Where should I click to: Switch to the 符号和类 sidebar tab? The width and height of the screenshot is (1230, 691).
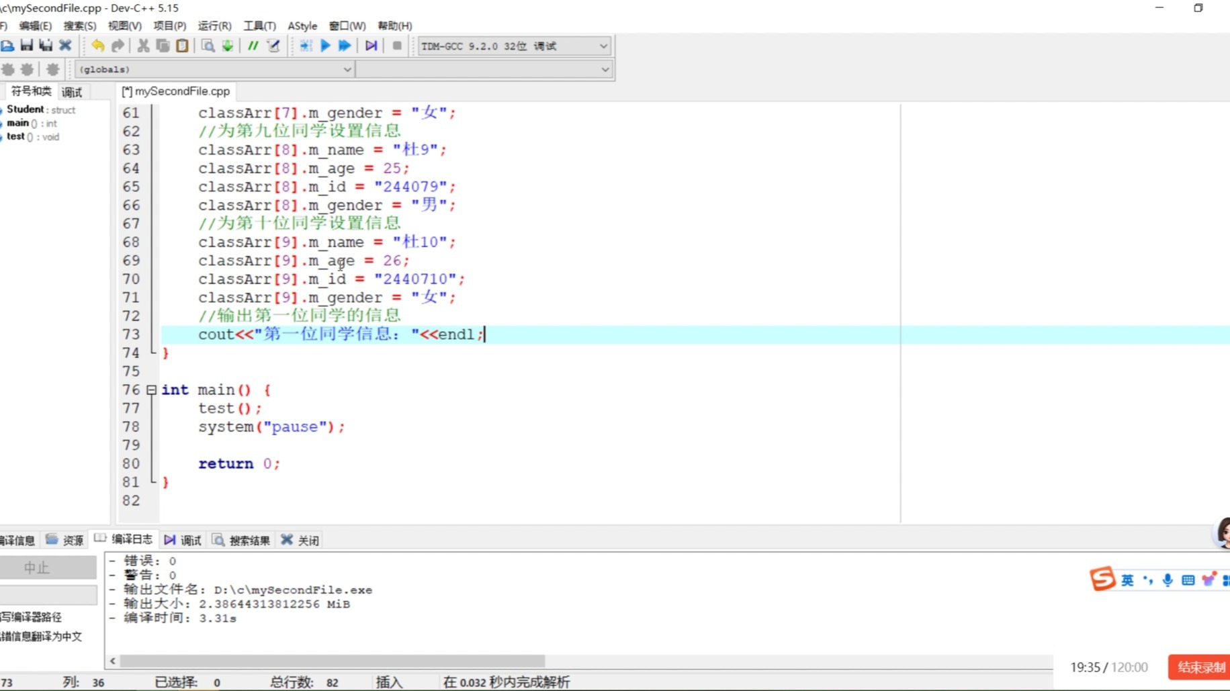tap(31, 91)
